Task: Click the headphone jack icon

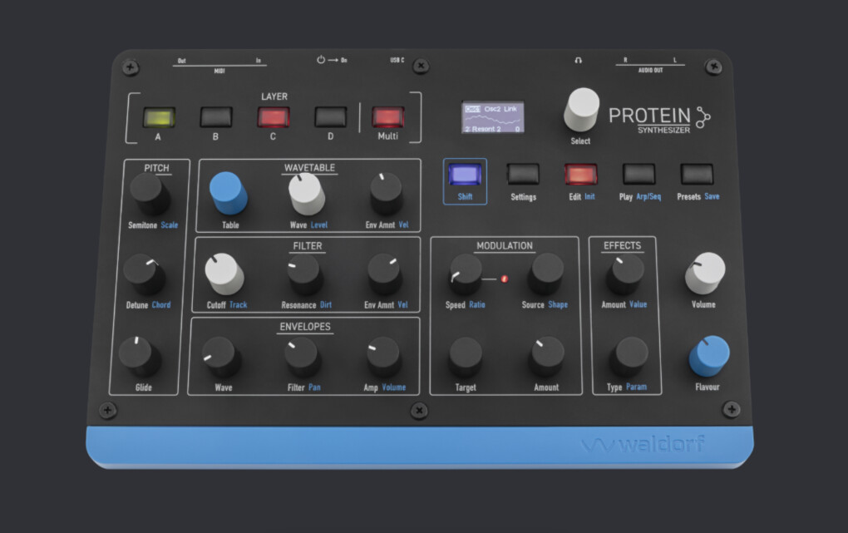Action: click(x=578, y=61)
